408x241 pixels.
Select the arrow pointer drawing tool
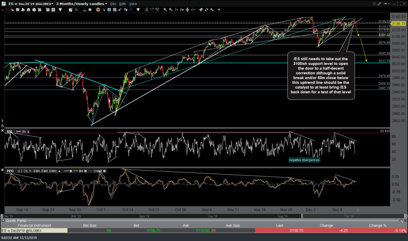point(104,10)
